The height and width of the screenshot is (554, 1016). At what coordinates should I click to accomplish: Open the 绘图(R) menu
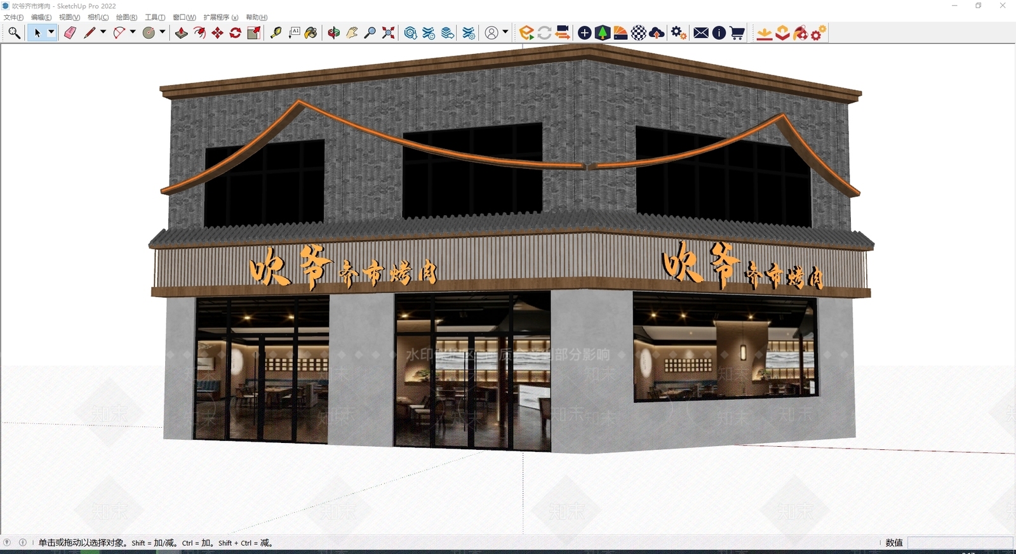126,17
